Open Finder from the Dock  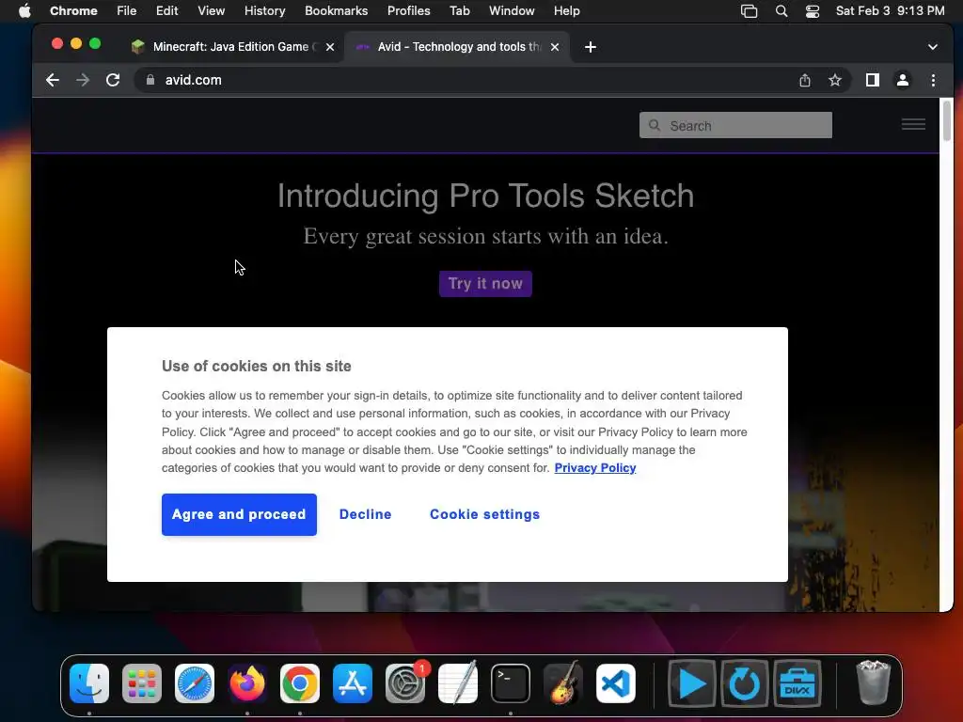[89, 683]
